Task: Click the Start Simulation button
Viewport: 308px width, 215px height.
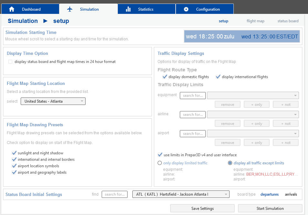Action: (270, 208)
